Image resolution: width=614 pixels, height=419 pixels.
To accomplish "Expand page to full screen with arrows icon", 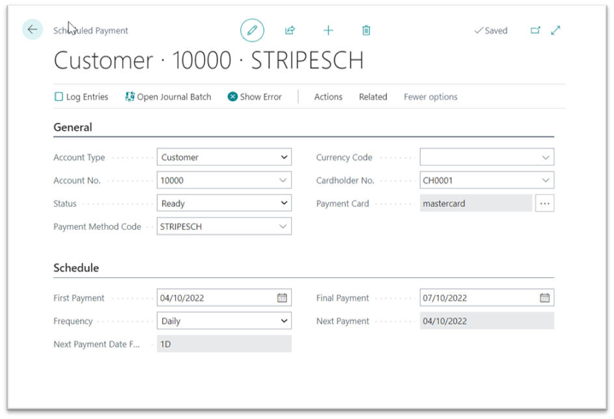I will pos(555,30).
